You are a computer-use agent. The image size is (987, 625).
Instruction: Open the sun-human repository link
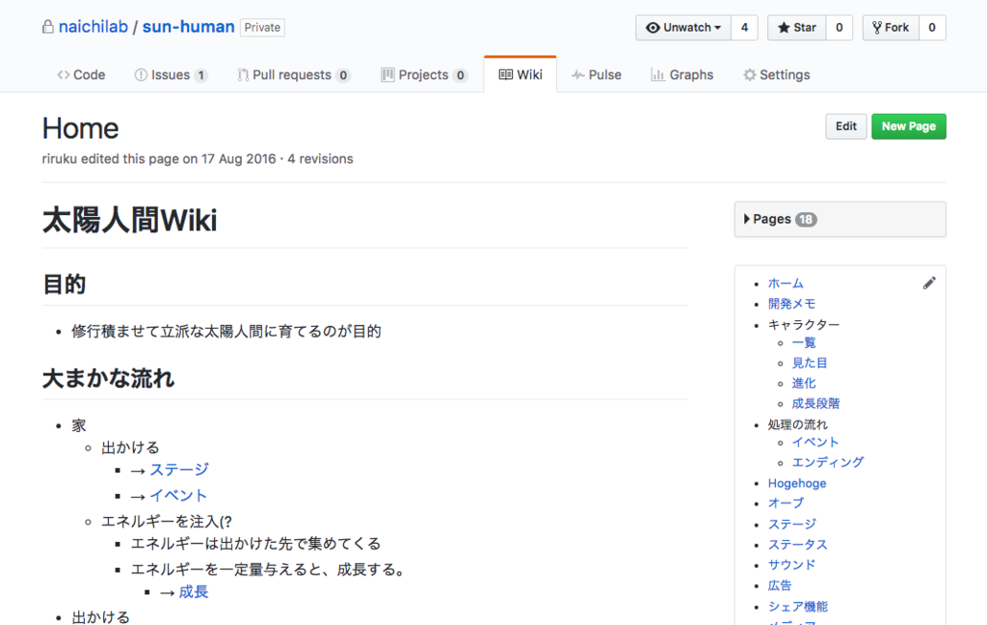(x=188, y=27)
